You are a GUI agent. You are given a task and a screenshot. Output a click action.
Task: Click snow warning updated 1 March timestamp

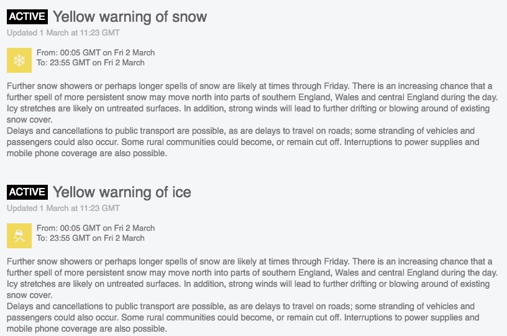pyautogui.click(x=63, y=33)
